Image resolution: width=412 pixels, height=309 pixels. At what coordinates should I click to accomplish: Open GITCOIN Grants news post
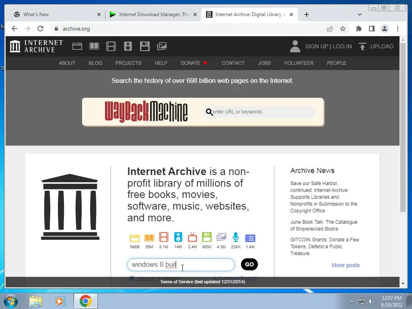click(x=325, y=247)
